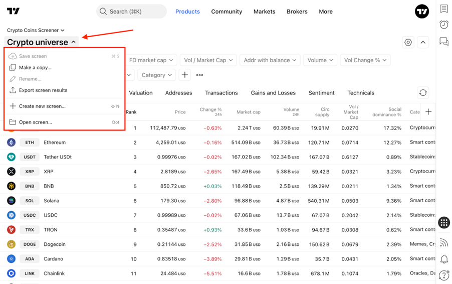This screenshot has height=284, width=452.
Task: Select Open screen... menu entry
Action: tap(64, 122)
